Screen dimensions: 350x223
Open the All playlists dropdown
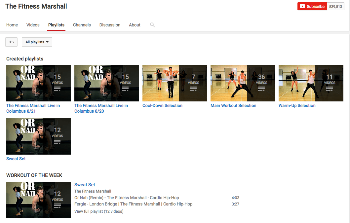pos(37,42)
